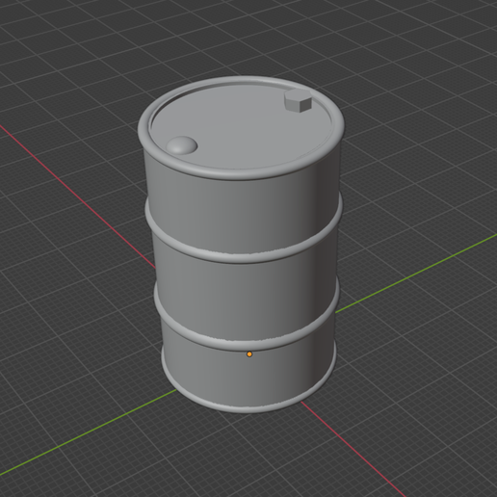Select the flat center of the barrel lid
This screenshot has height=497, width=497.
pos(241,128)
